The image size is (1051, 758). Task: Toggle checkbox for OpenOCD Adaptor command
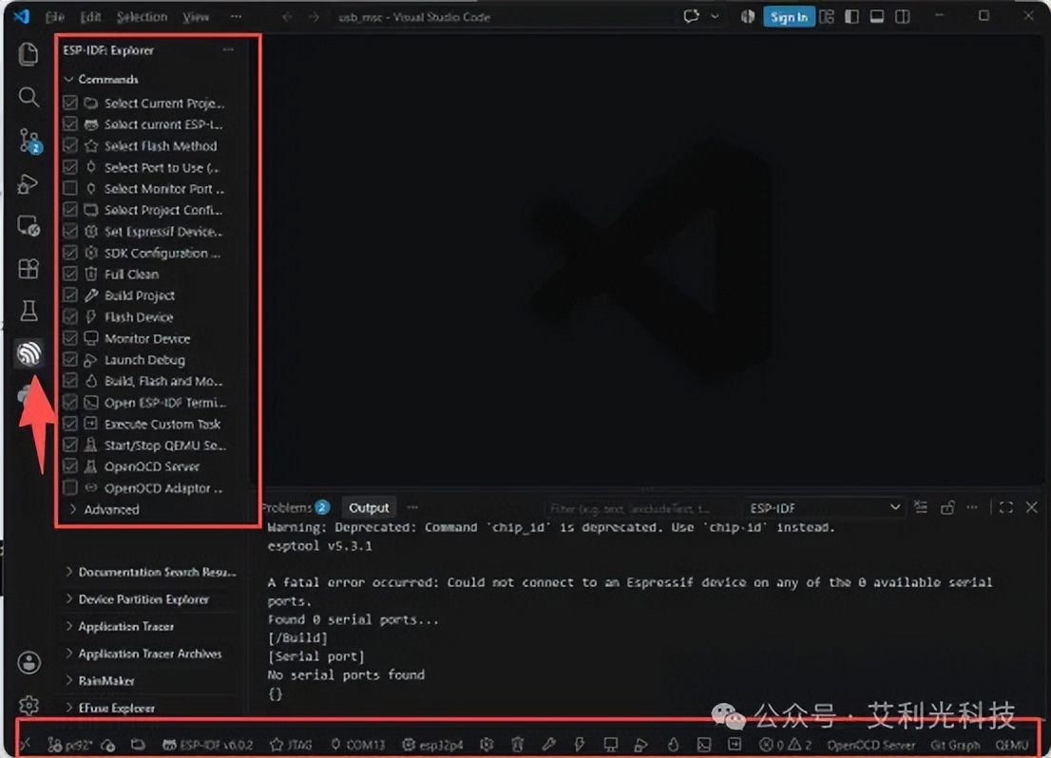70,487
